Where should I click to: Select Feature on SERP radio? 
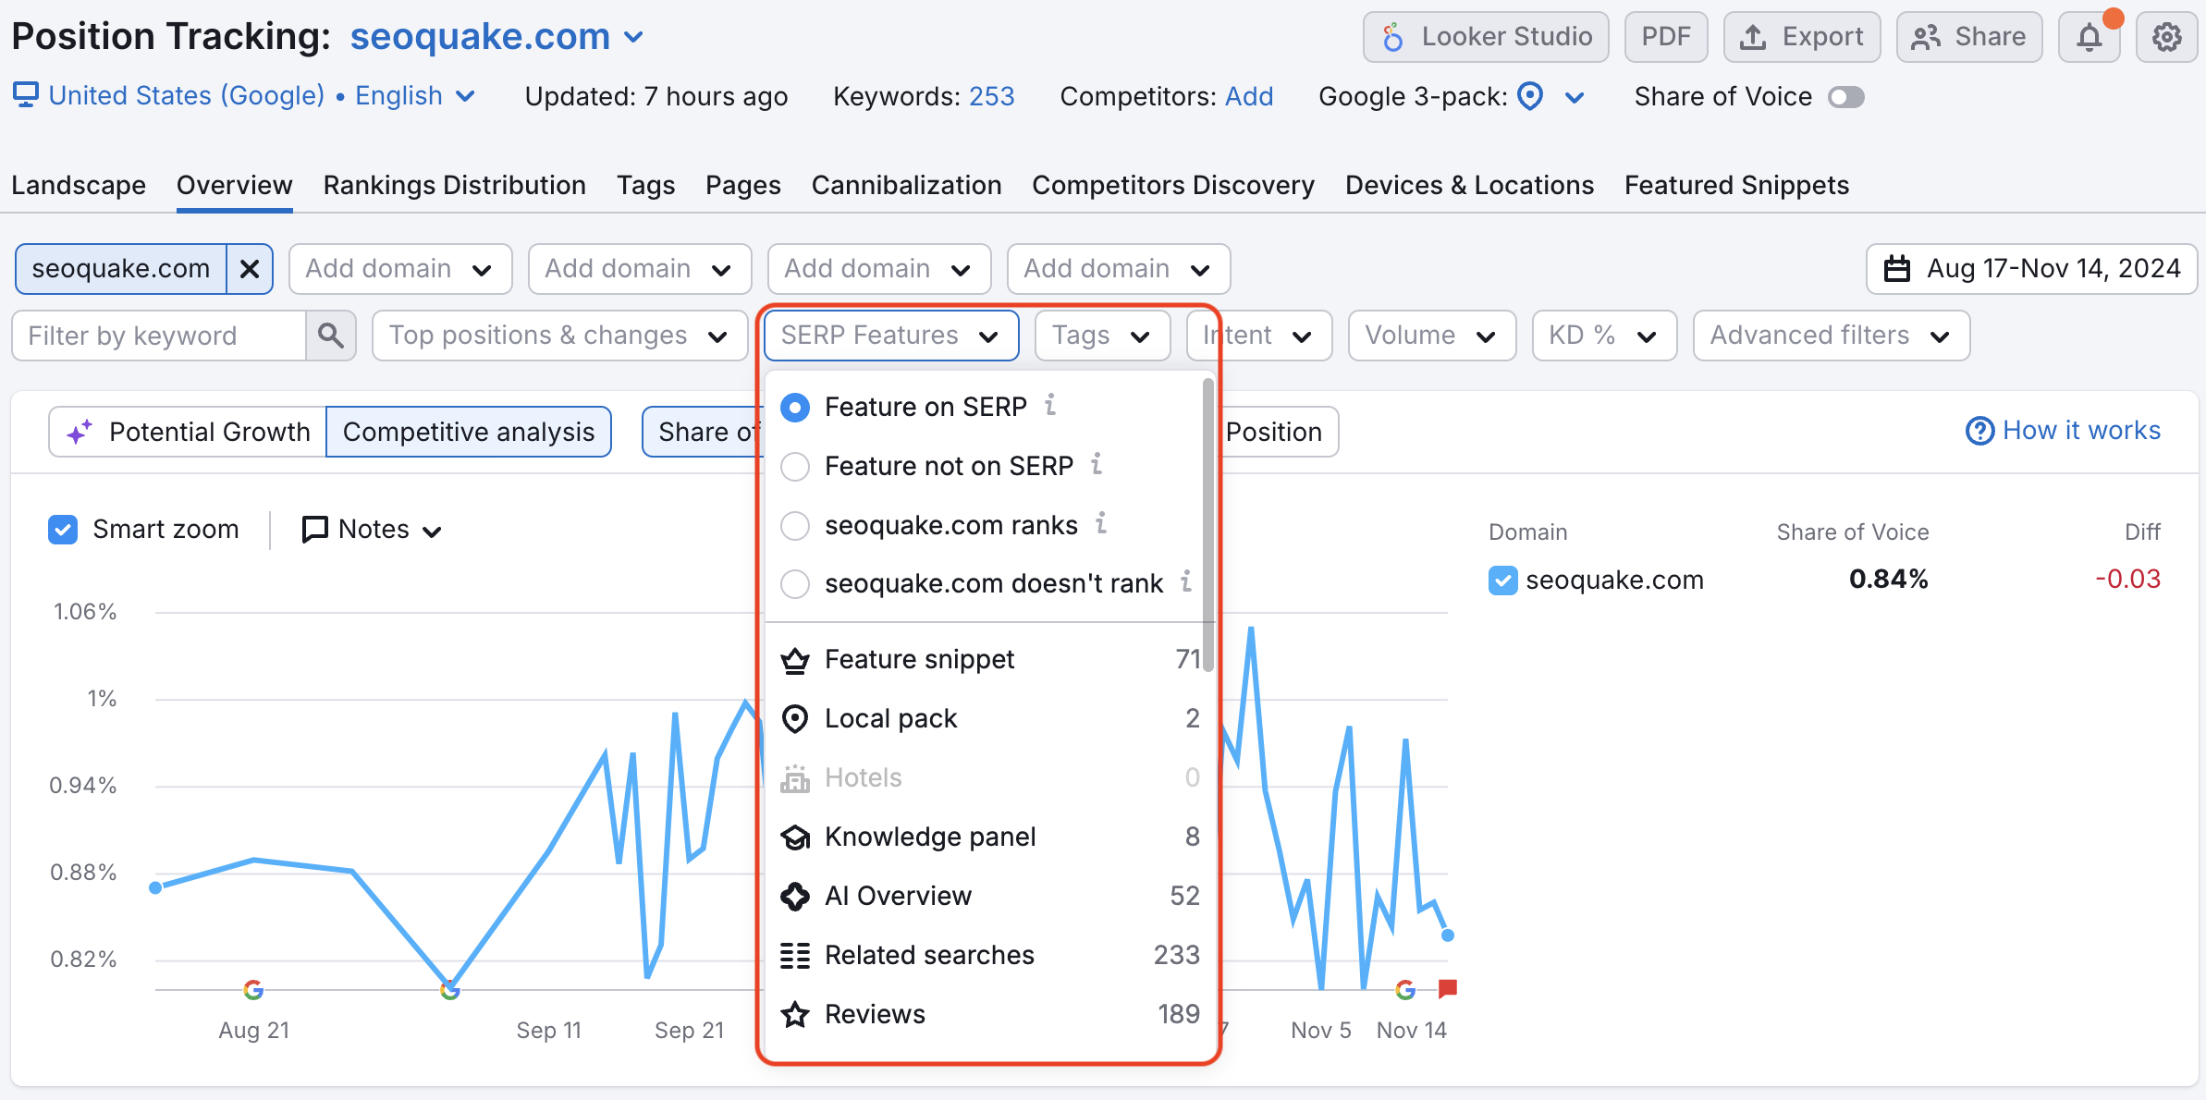(x=795, y=408)
